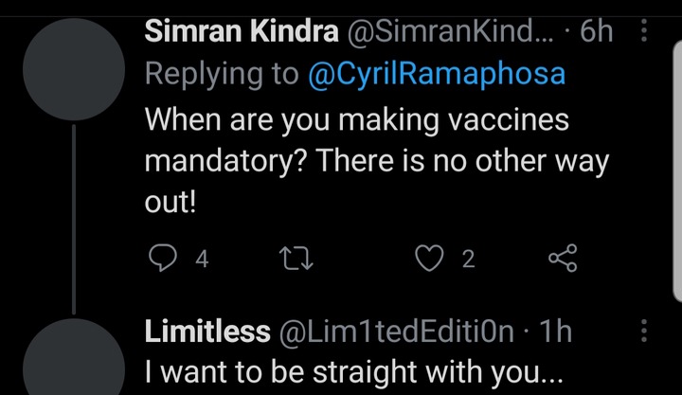Open the vaccines mandatory tweet text

[377, 161]
